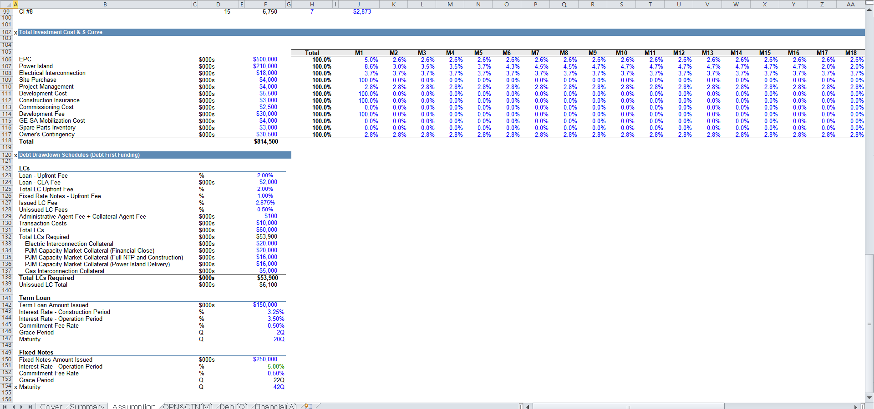Select the EPC cost cell $500,000
This screenshot has height=409, width=874.
pyautogui.click(x=265, y=60)
